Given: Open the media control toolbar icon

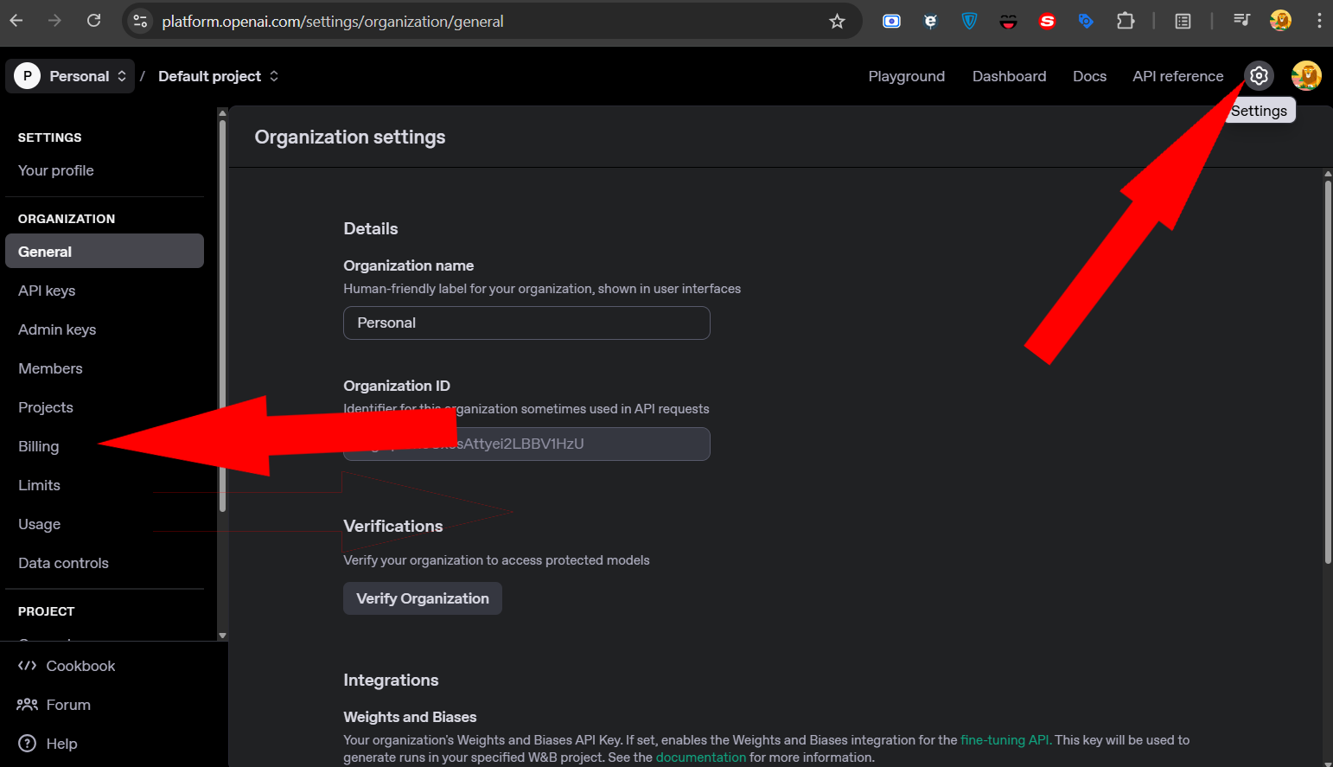Looking at the screenshot, I should coord(1241,21).
